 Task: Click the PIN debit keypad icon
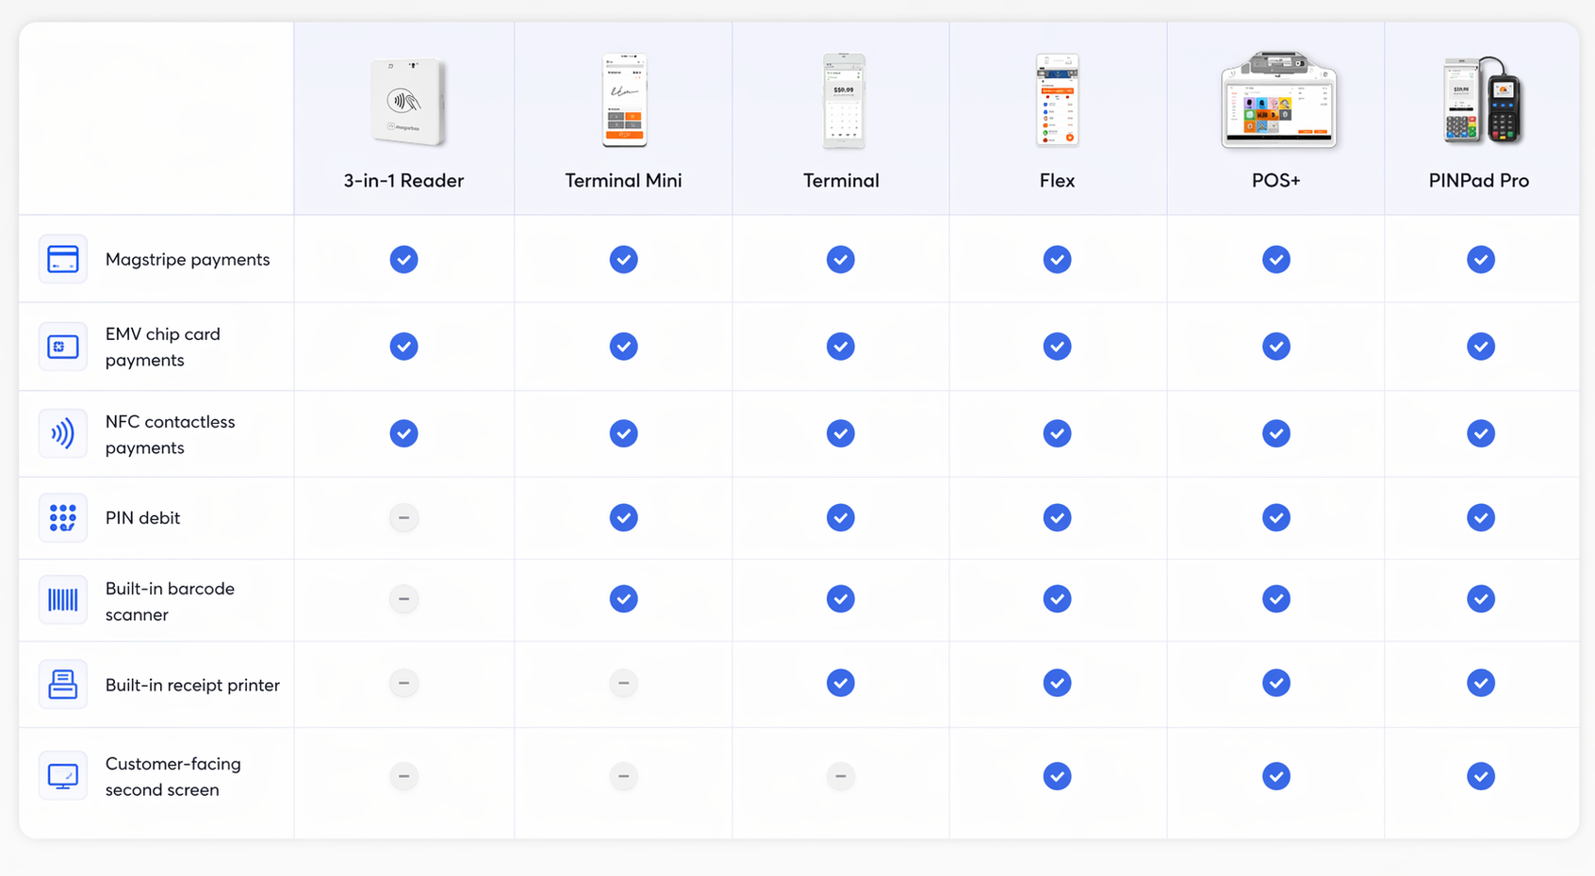pos(62,518)
